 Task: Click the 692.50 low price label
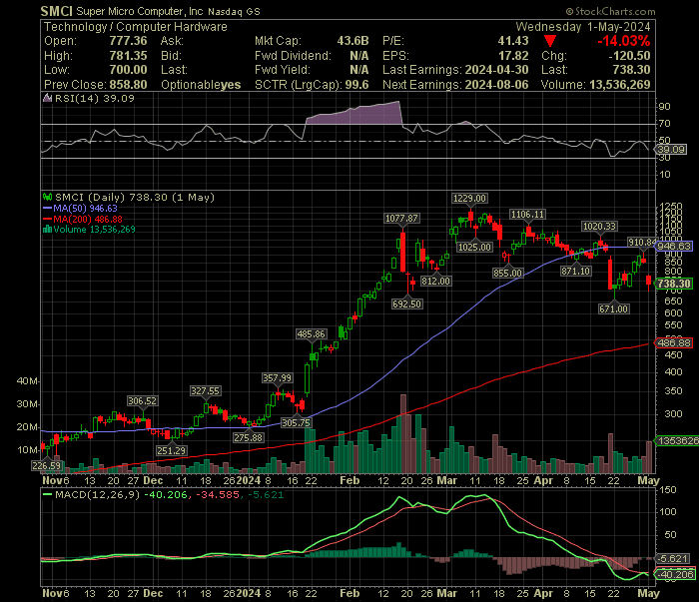pos(407,303)
